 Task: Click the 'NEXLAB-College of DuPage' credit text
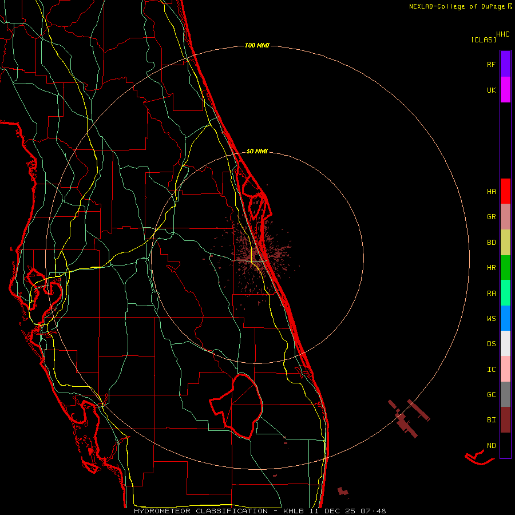coord(457,6)
